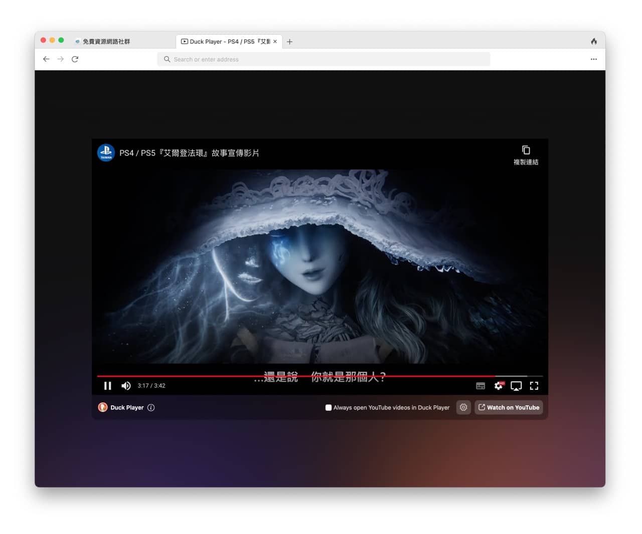Reload the current page

(75, 59)
